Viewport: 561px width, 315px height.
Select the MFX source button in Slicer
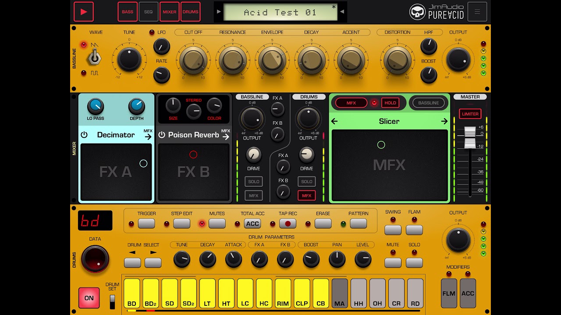click(x=352, y=103)
